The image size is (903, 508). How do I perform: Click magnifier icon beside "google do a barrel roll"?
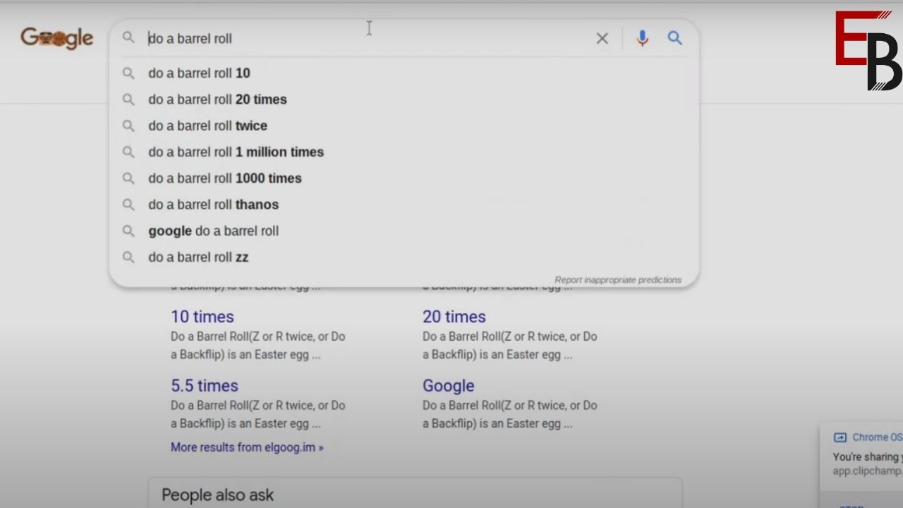click(128, 231)
